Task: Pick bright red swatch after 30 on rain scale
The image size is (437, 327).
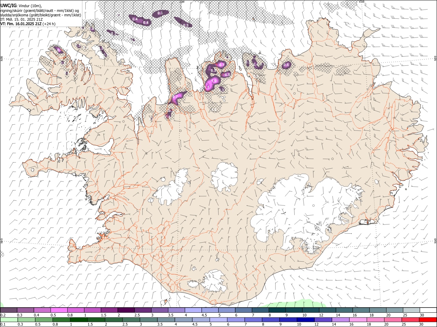Action: 428,320
